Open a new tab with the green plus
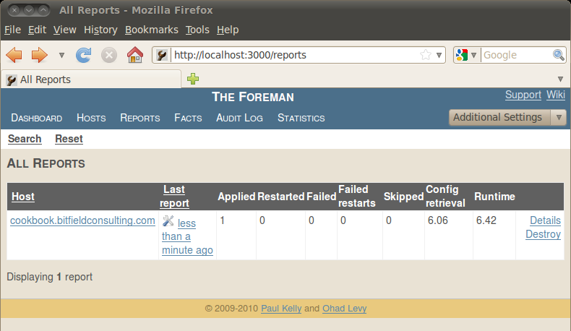This screenshot has width=571, height=331. 193,79
